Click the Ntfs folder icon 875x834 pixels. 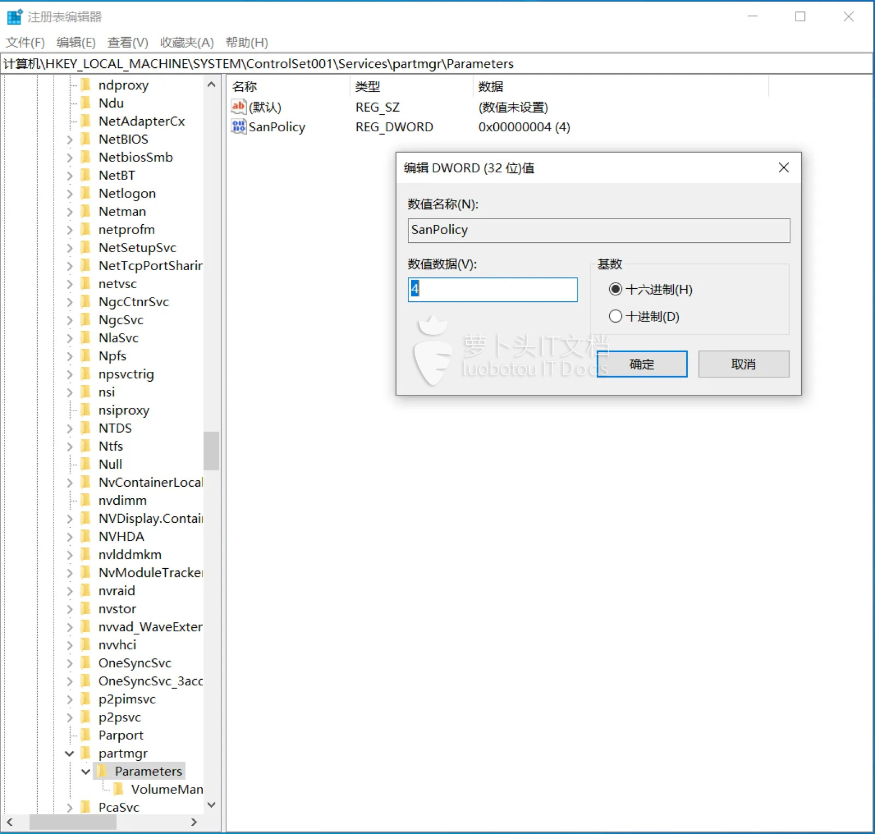coord(86,446)
